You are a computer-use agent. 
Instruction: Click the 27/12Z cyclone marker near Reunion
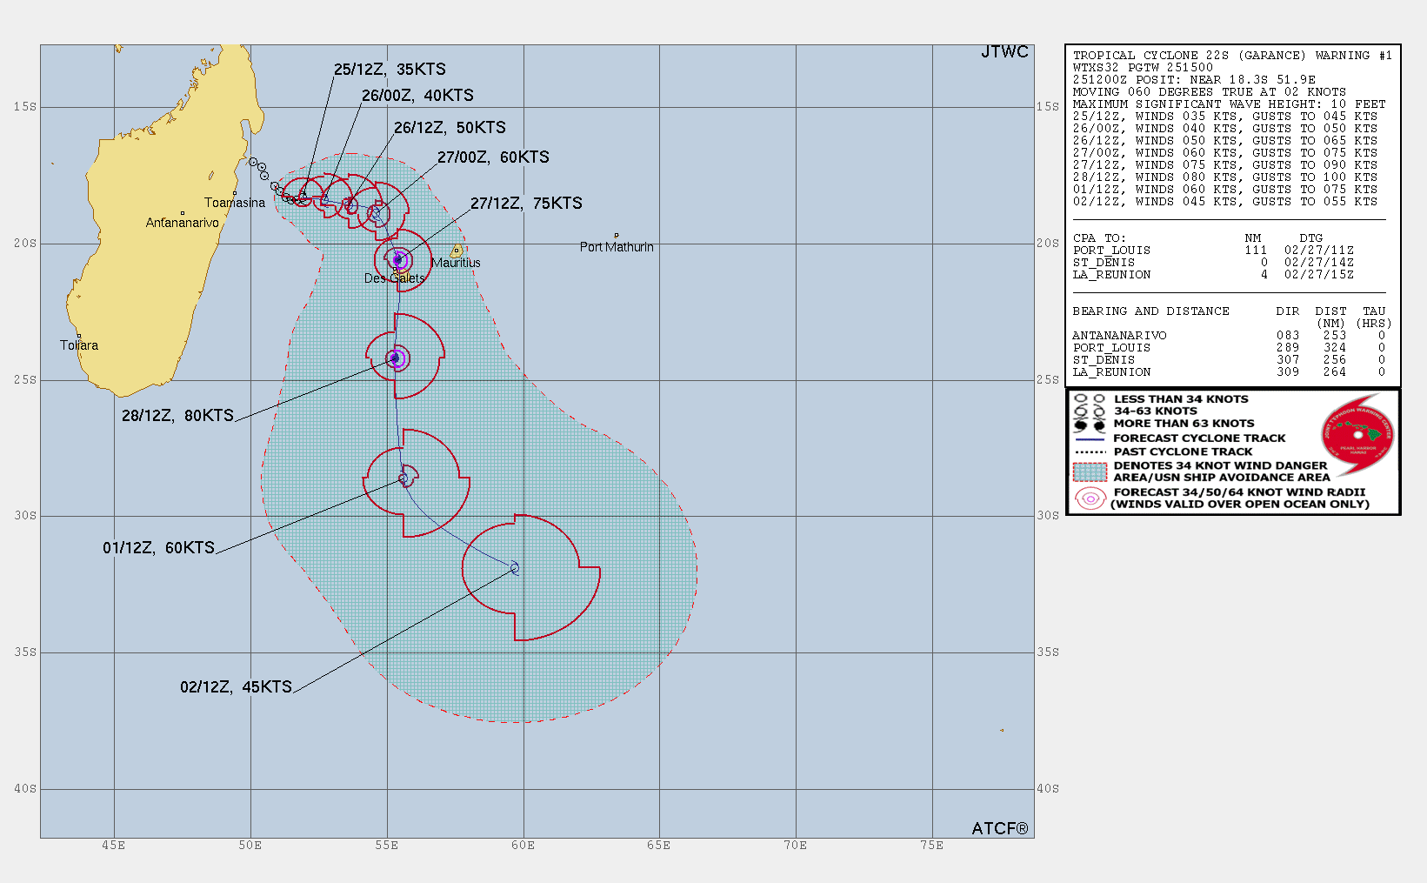(x=397, y=259)
